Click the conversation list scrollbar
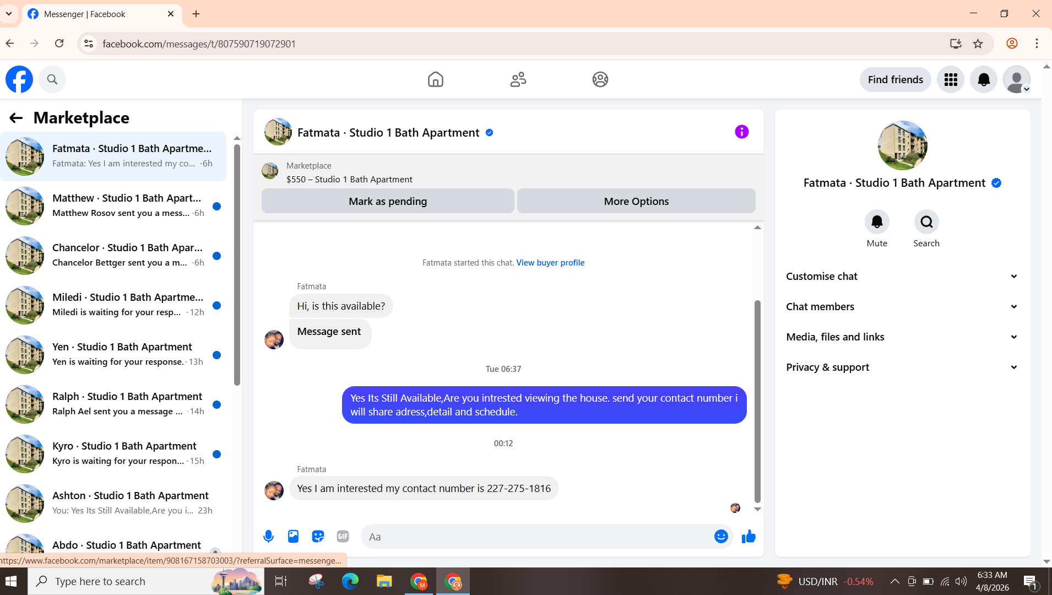 [x=237, y=264]
